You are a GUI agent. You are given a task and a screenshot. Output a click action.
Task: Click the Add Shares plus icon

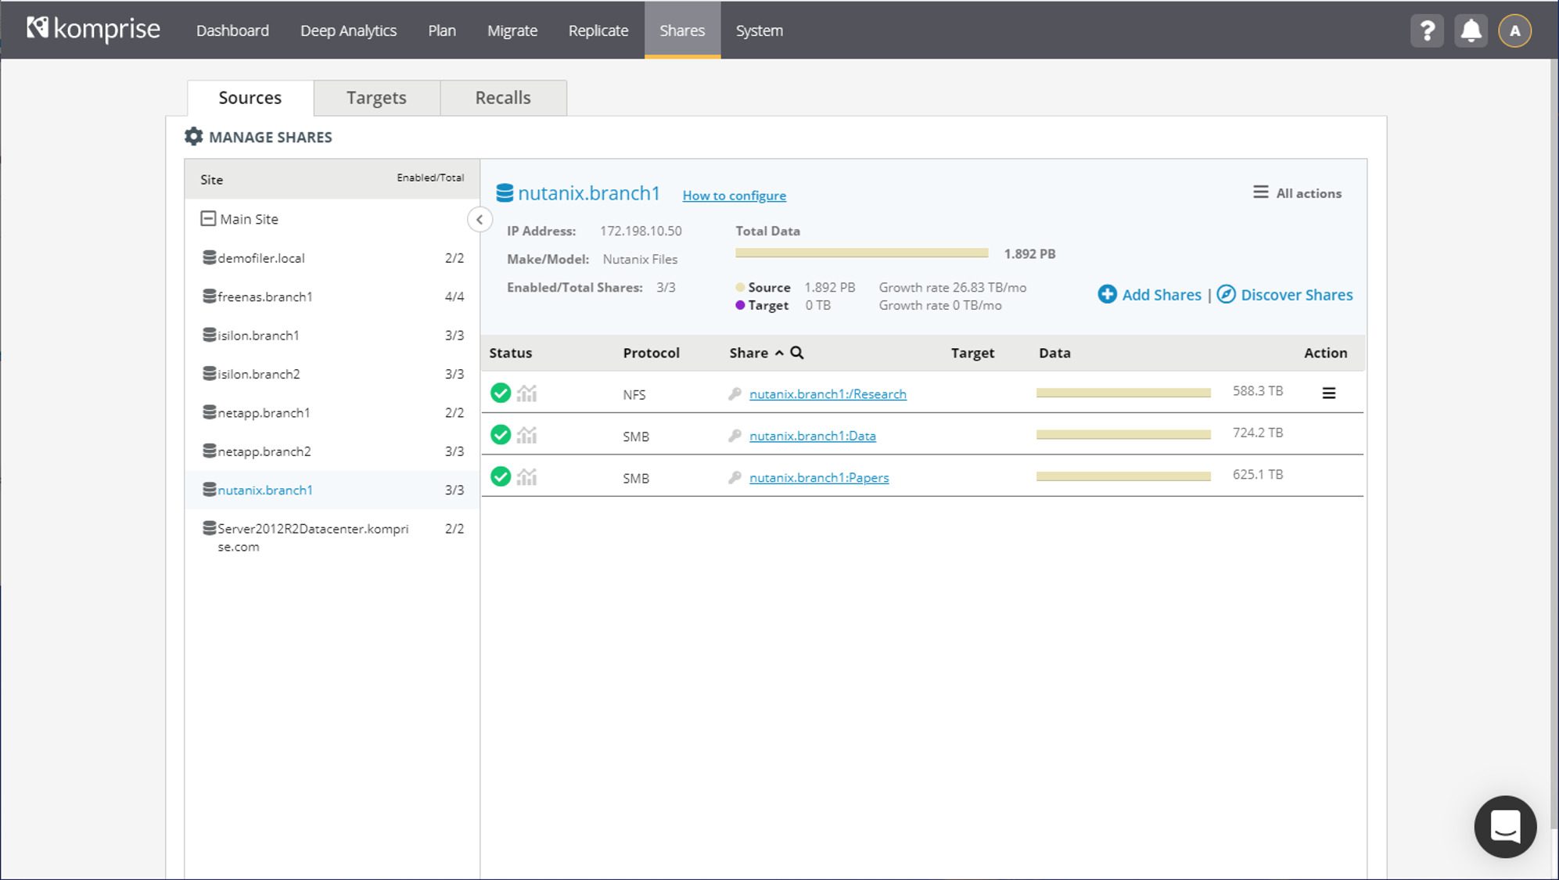tap(1106, 295)
